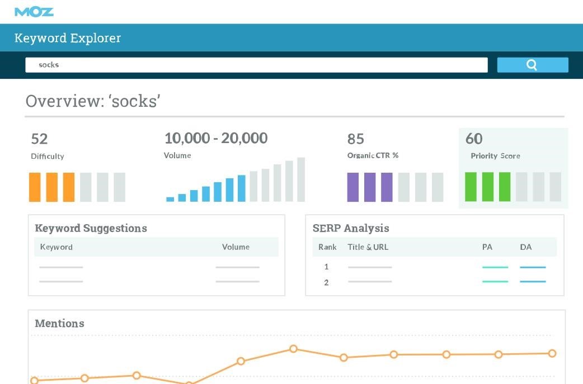Click the SERP Analysis panel heading
583x384 pixels.
[x=351, y=228]
